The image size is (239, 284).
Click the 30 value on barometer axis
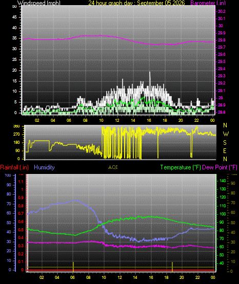click(x=221, y=26)
